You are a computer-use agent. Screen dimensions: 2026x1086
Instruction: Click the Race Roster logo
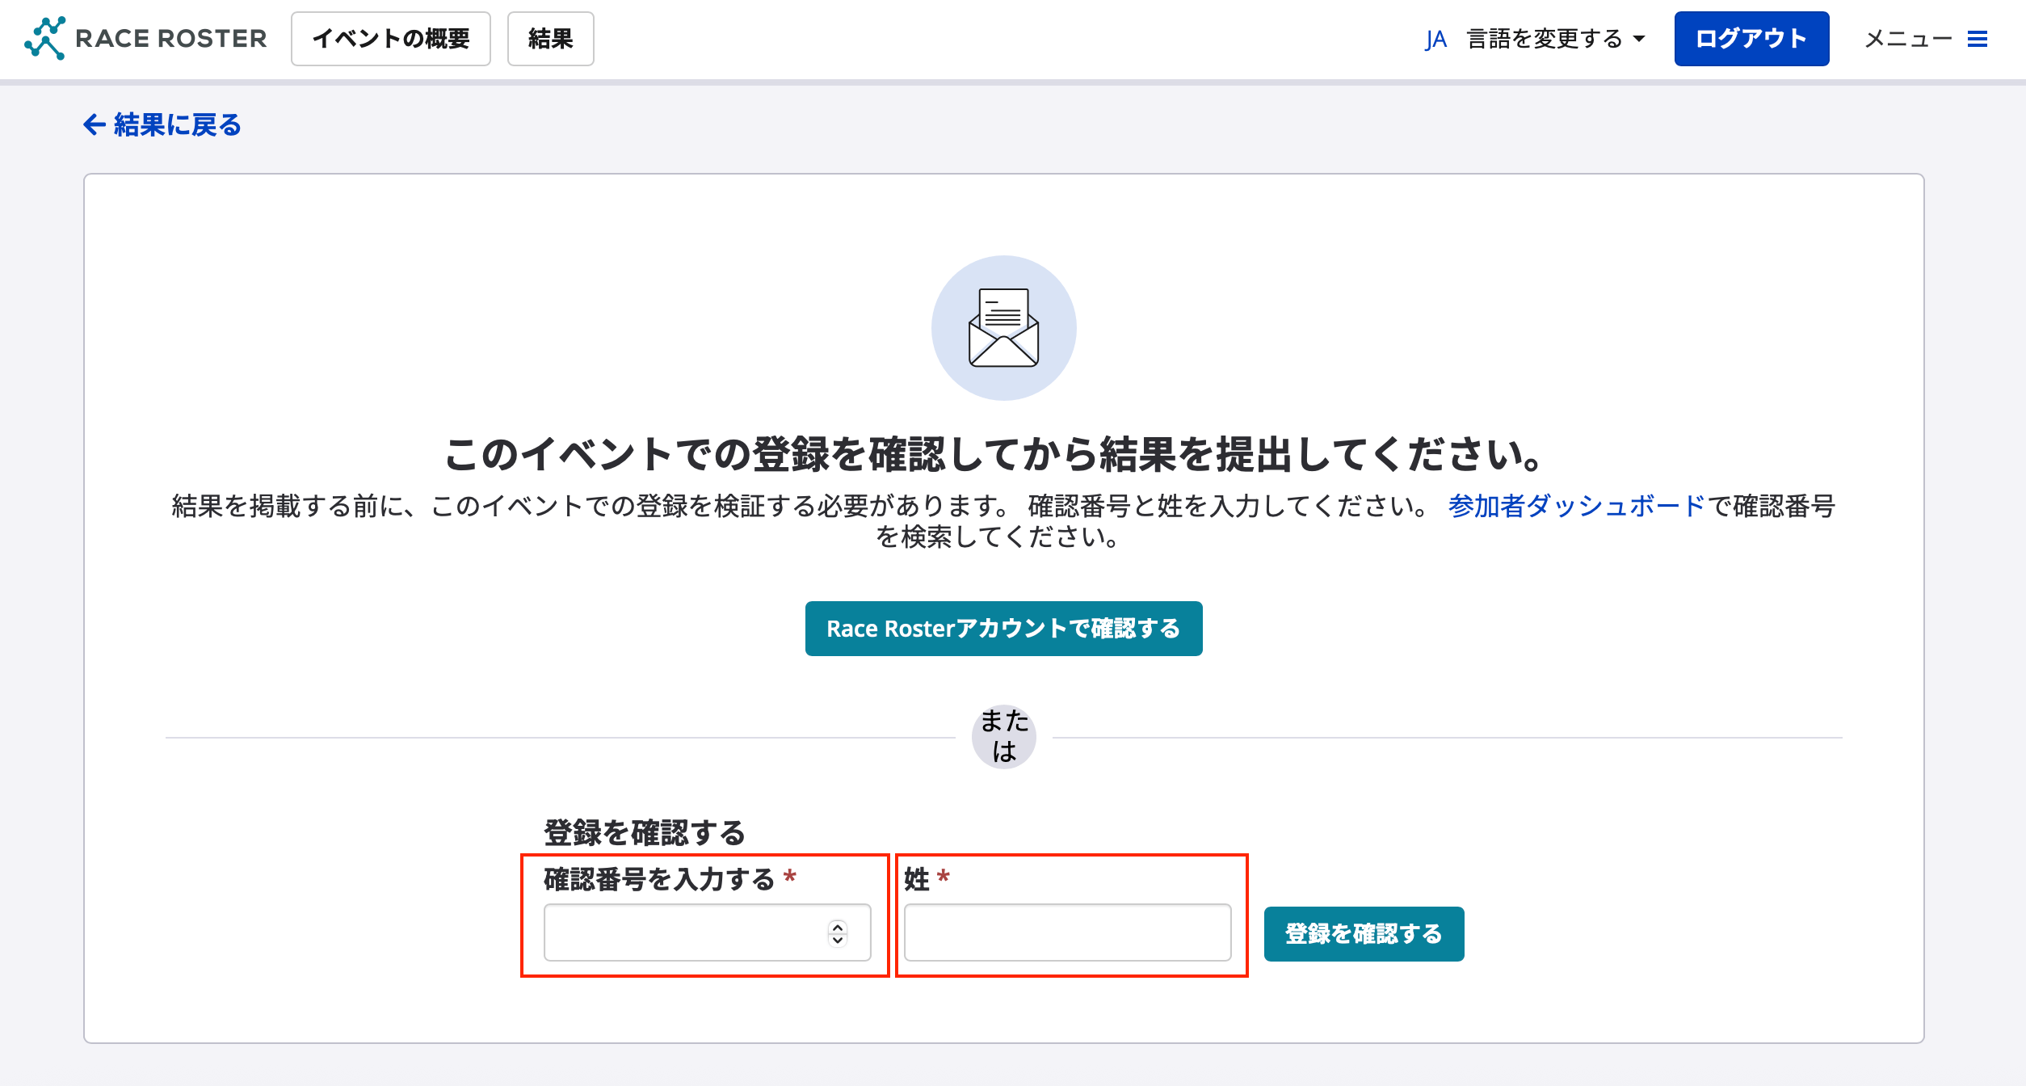coord(145,38)
